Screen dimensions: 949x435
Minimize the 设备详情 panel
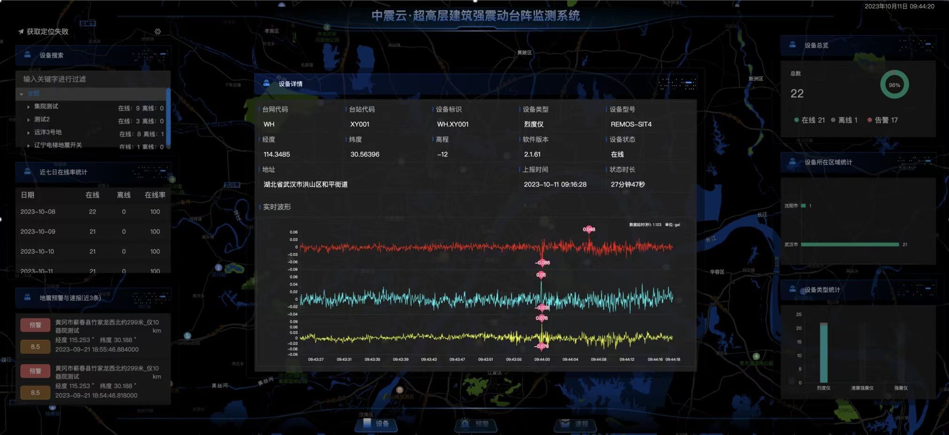689,83
